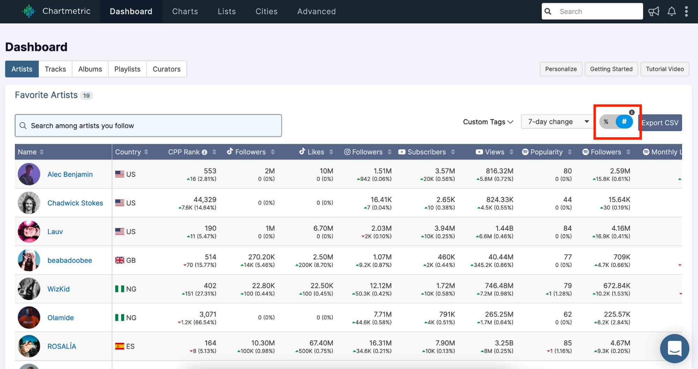This screenshot has height=369, width=698.
Task: Sort by the CPP Rank column arrows
Action: 214,152
